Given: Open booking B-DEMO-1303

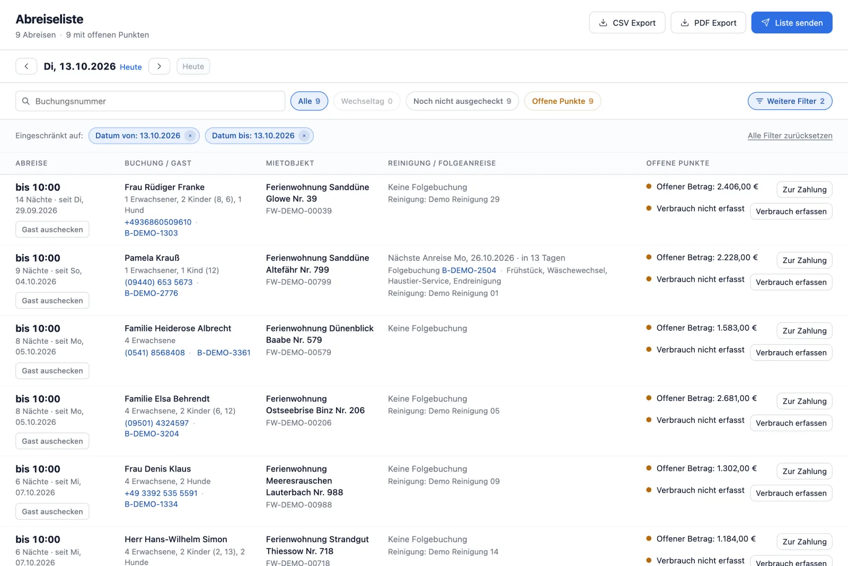Looking at the screenshot, I should pyautogui.click(x=151, y=233).
